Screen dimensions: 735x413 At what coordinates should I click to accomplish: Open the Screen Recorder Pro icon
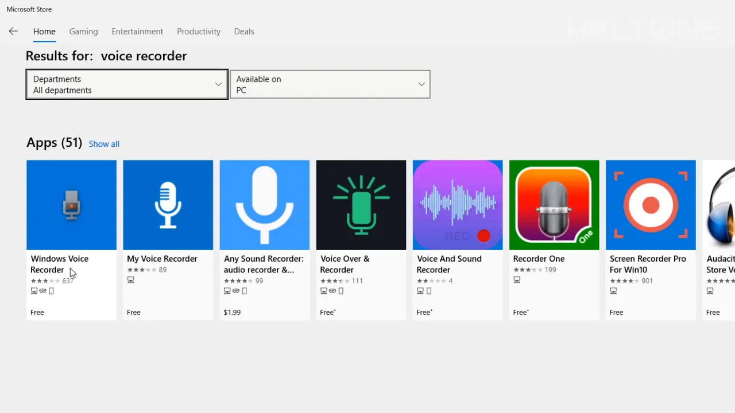click(x=650, y=205)
